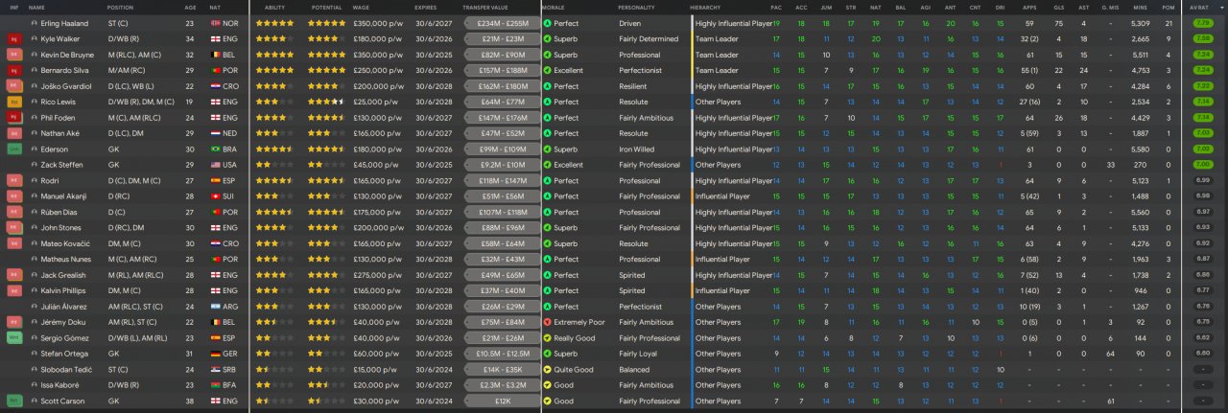The height and width of the screenshot is (413, 1228).
Task: Click the person icon beside Erling Haaland
Action: point(35,23)
